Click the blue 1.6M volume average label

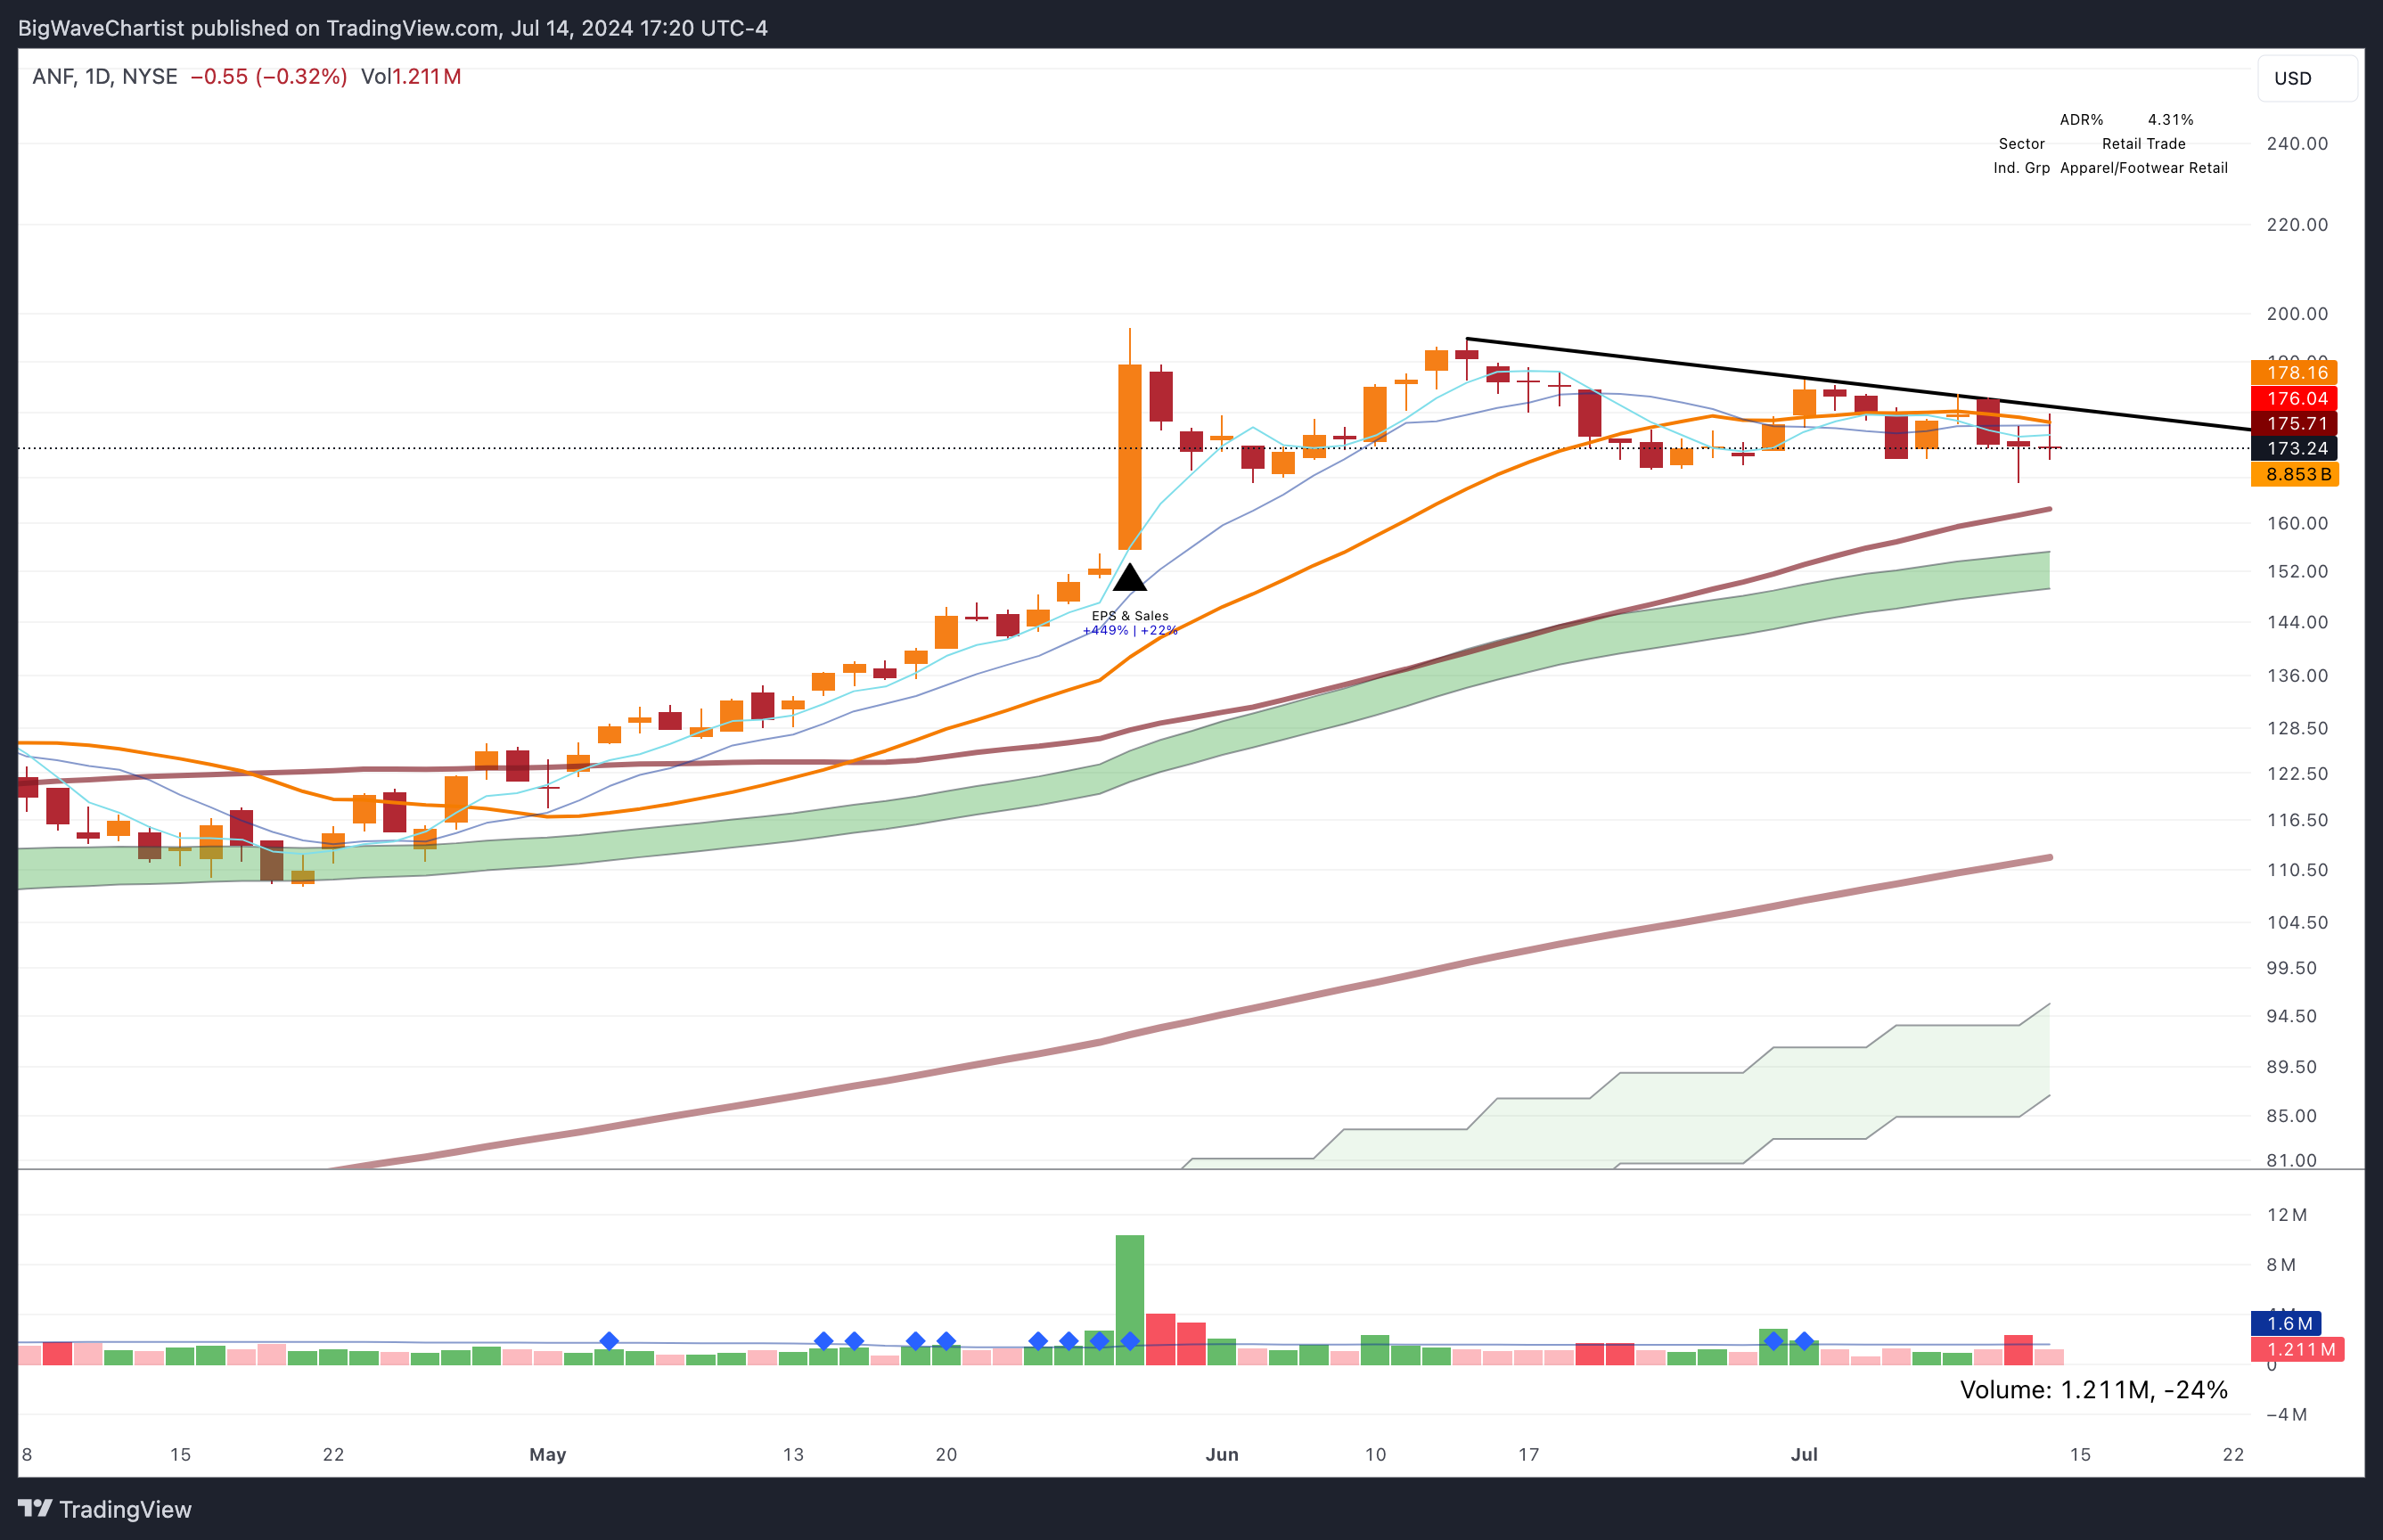[2288, 1323]
